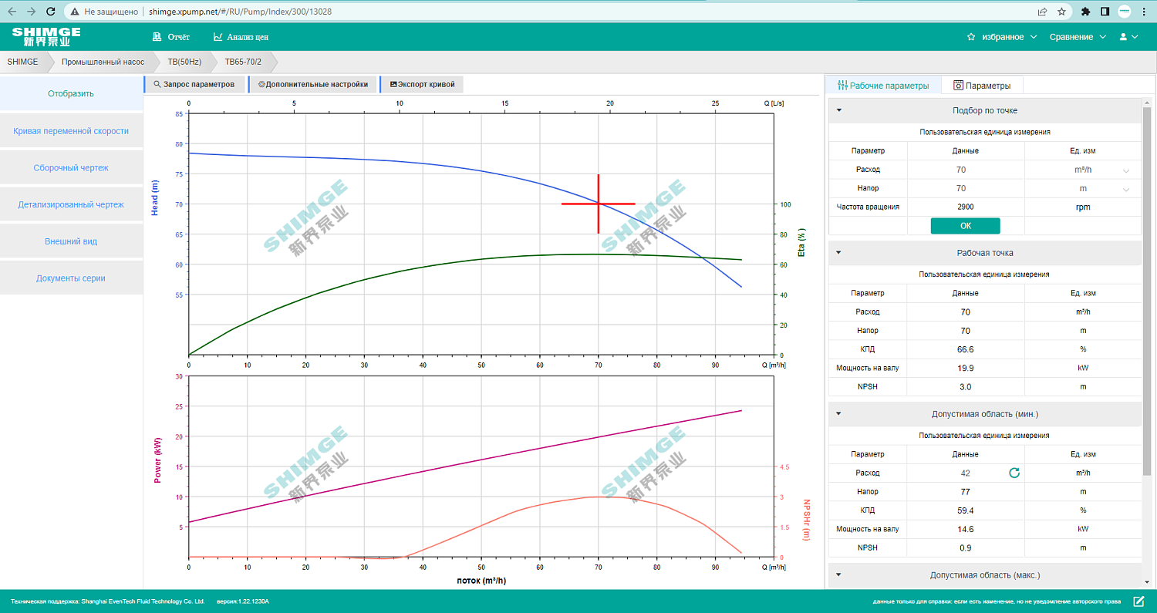Bookmark this page with the star icon
The width and height of the screenshot is (1157, 613).
(1061, 12)
